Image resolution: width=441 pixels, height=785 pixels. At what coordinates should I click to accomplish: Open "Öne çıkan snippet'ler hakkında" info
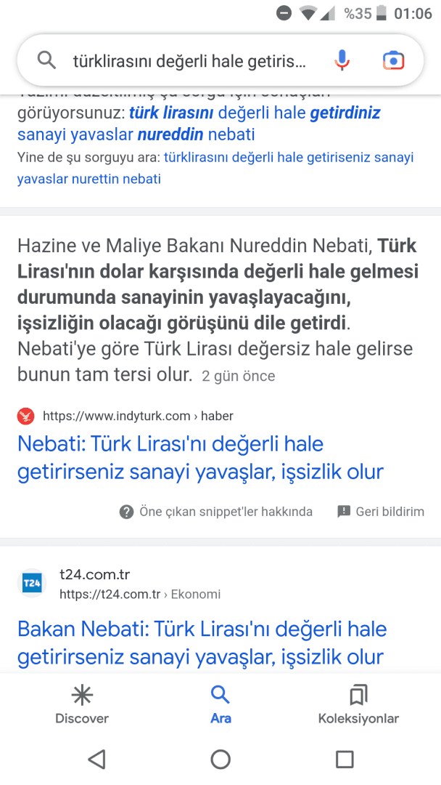point(226,512)
